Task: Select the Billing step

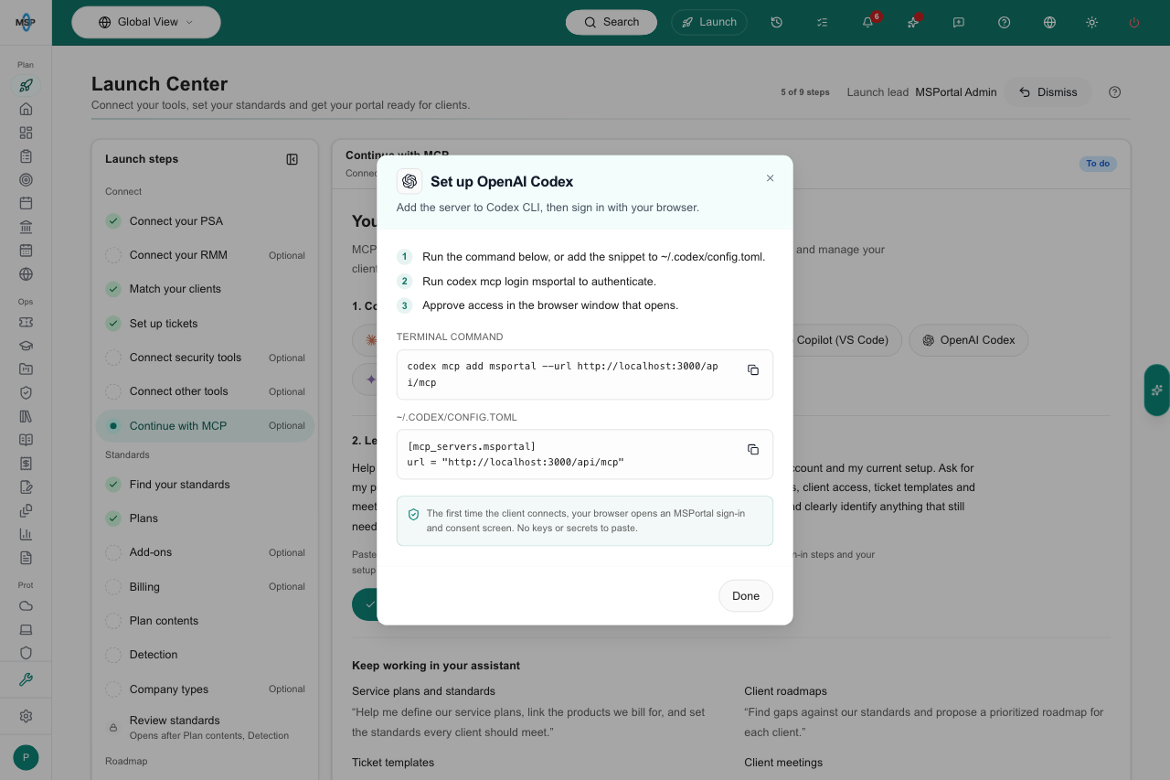Action: [x=205, y=587]
